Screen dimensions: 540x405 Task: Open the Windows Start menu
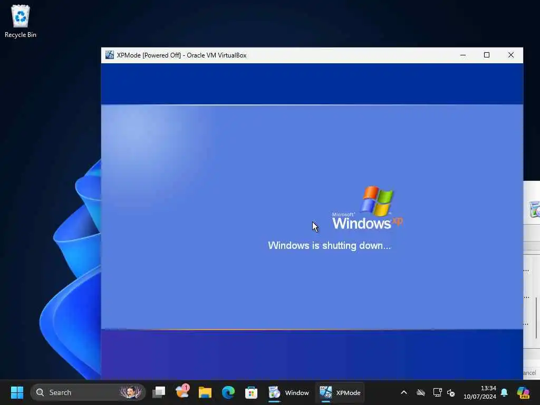pos(17,392)
